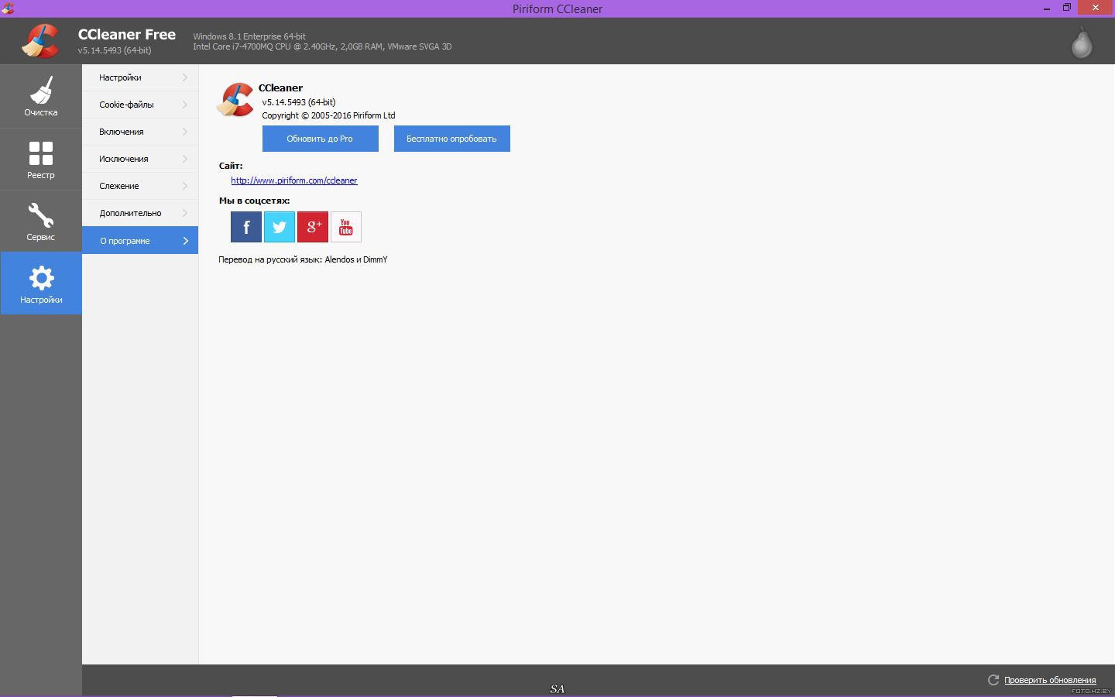Viewport: 1115px width, 697px height.
Task: Click the refresh icon beside Проверить обновления
Action: 993,680
